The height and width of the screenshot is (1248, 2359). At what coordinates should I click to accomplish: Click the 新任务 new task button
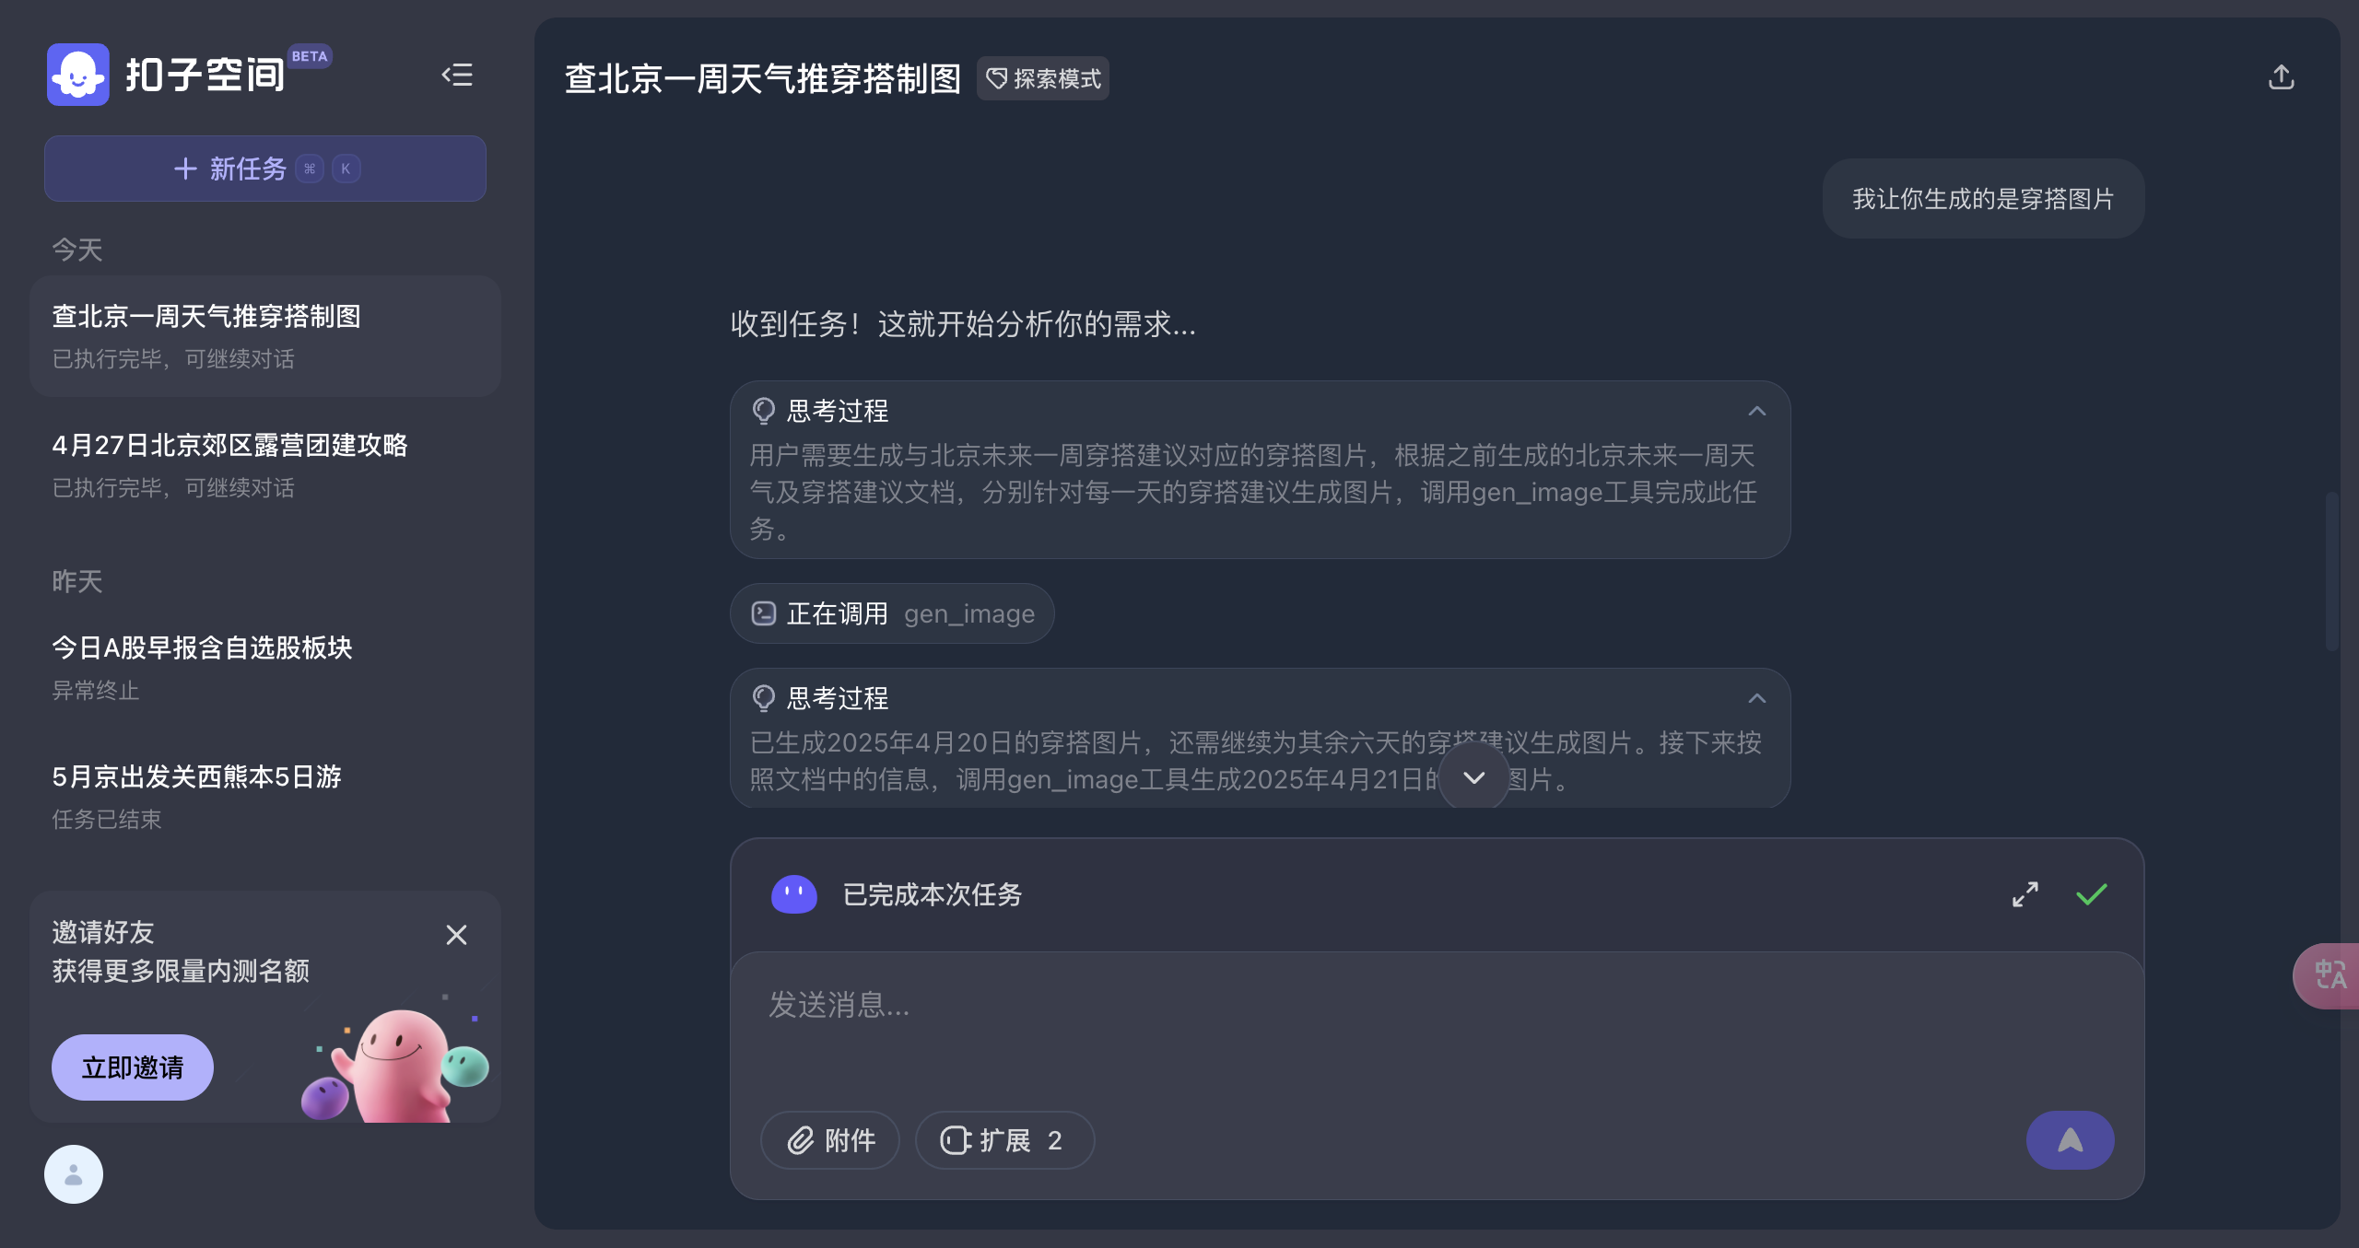click(265, 169)
